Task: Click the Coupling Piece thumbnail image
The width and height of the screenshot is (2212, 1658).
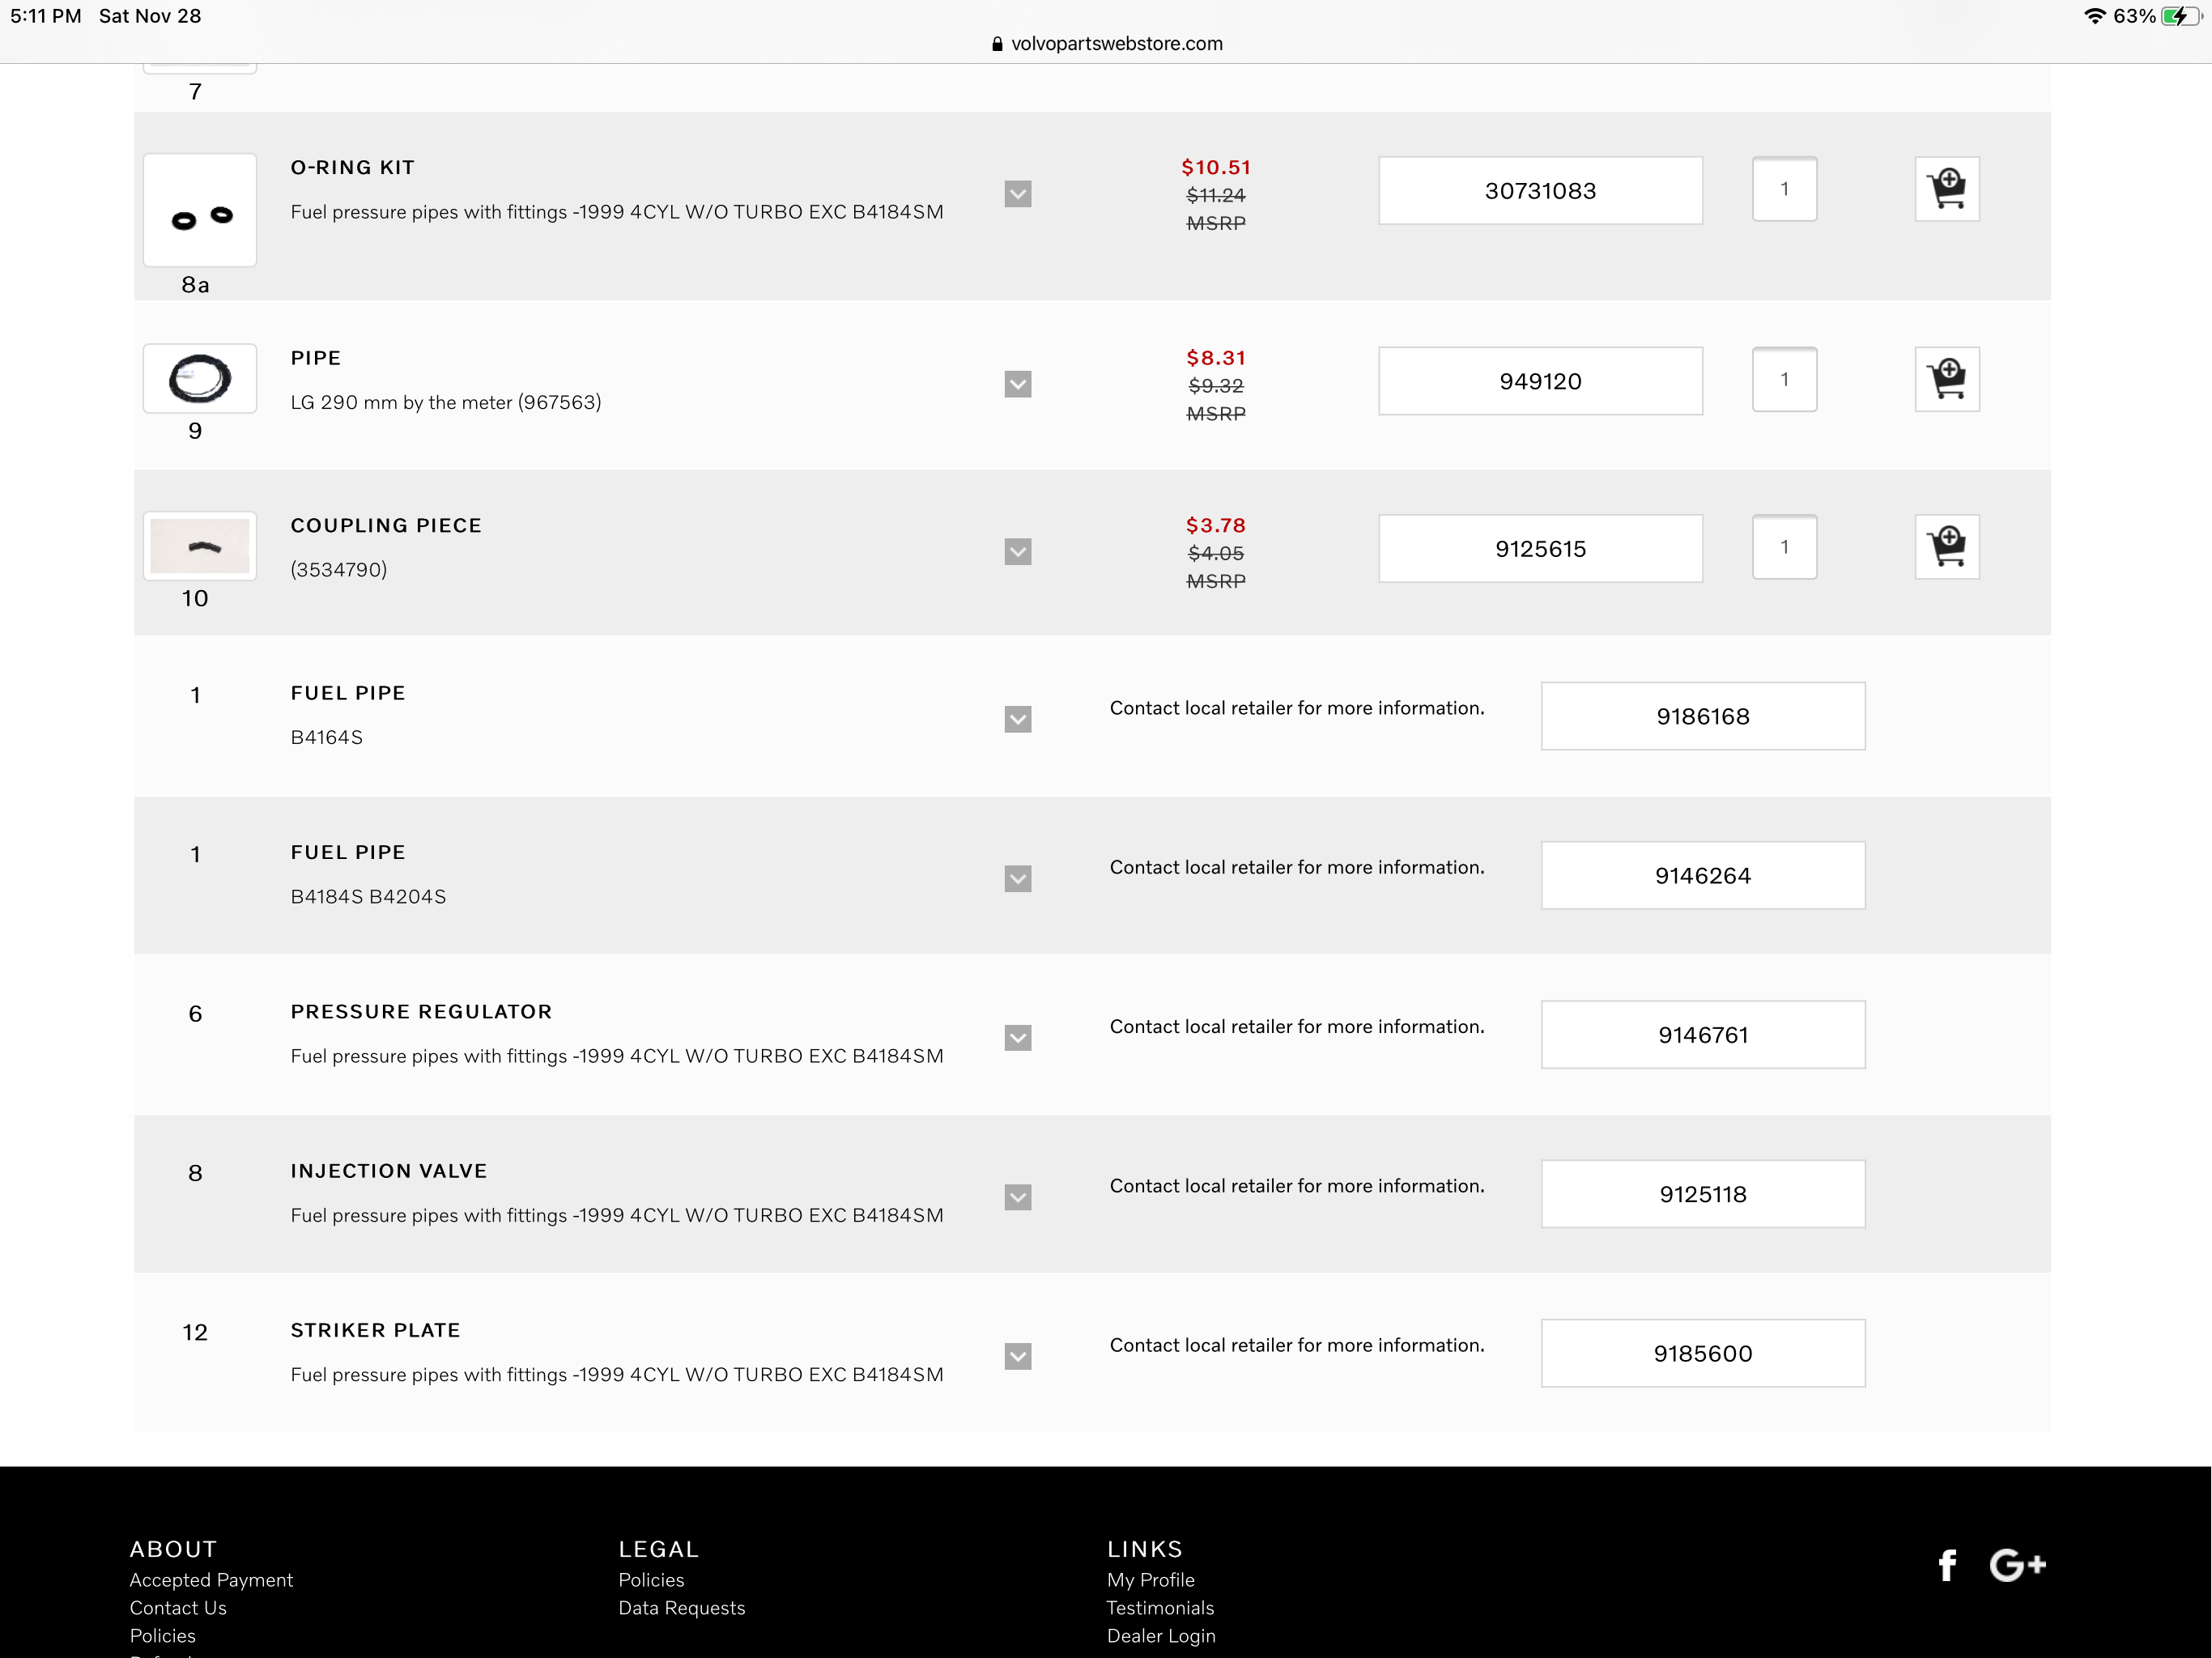Action: click(200, 546)
